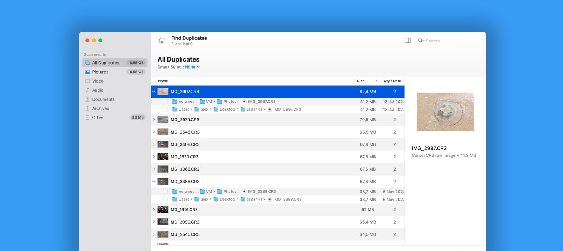Open the Smart Select dropdown
The image size is (563, 251).
(x=199, y=67)
